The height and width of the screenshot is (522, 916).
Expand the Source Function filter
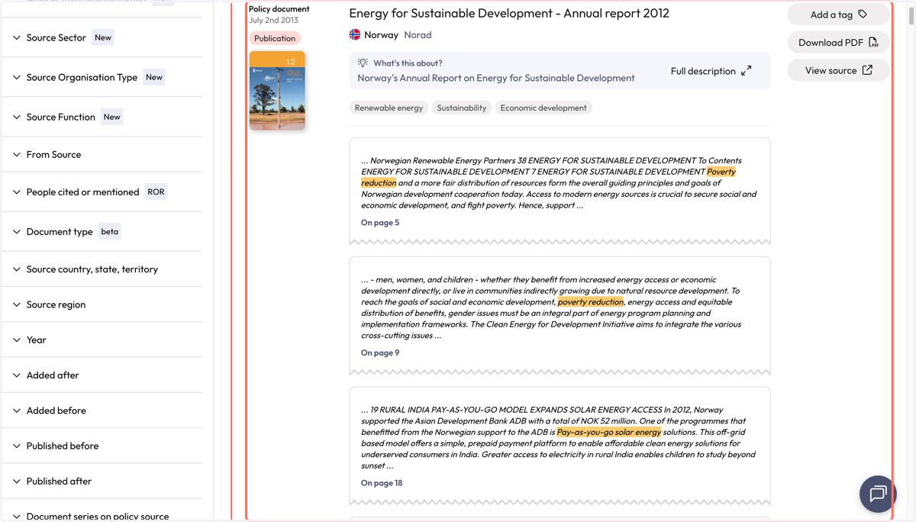point(102,117)
